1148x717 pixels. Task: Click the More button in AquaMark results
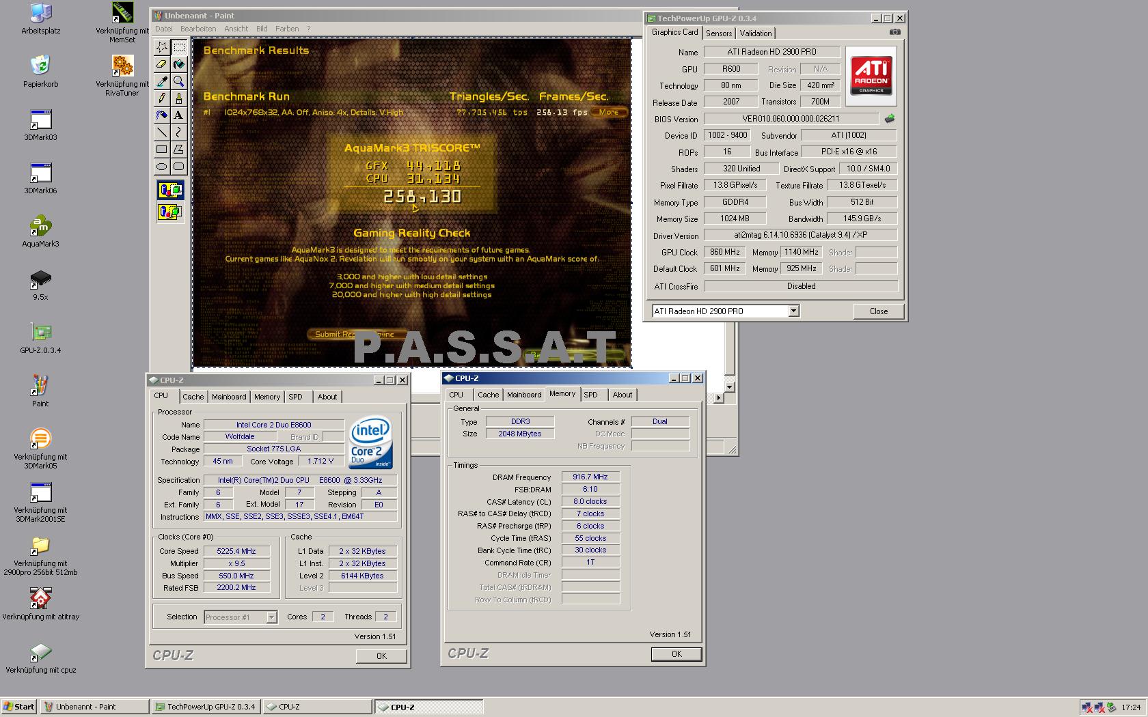pos(609,113)
